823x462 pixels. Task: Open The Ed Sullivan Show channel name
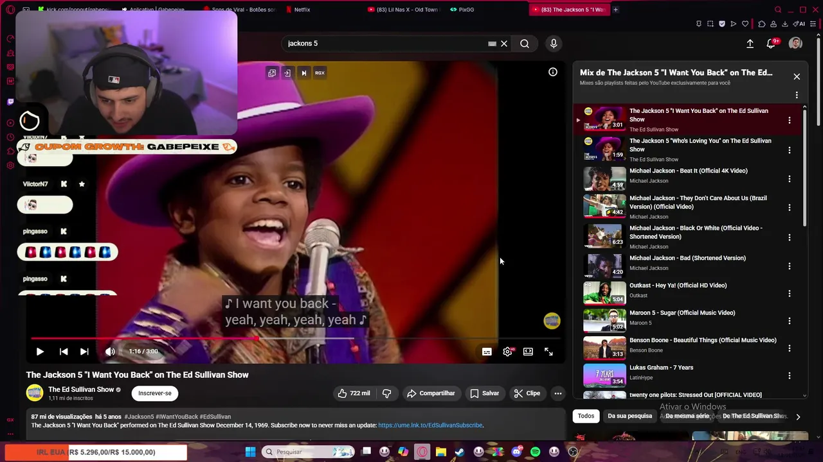point(81,389)
